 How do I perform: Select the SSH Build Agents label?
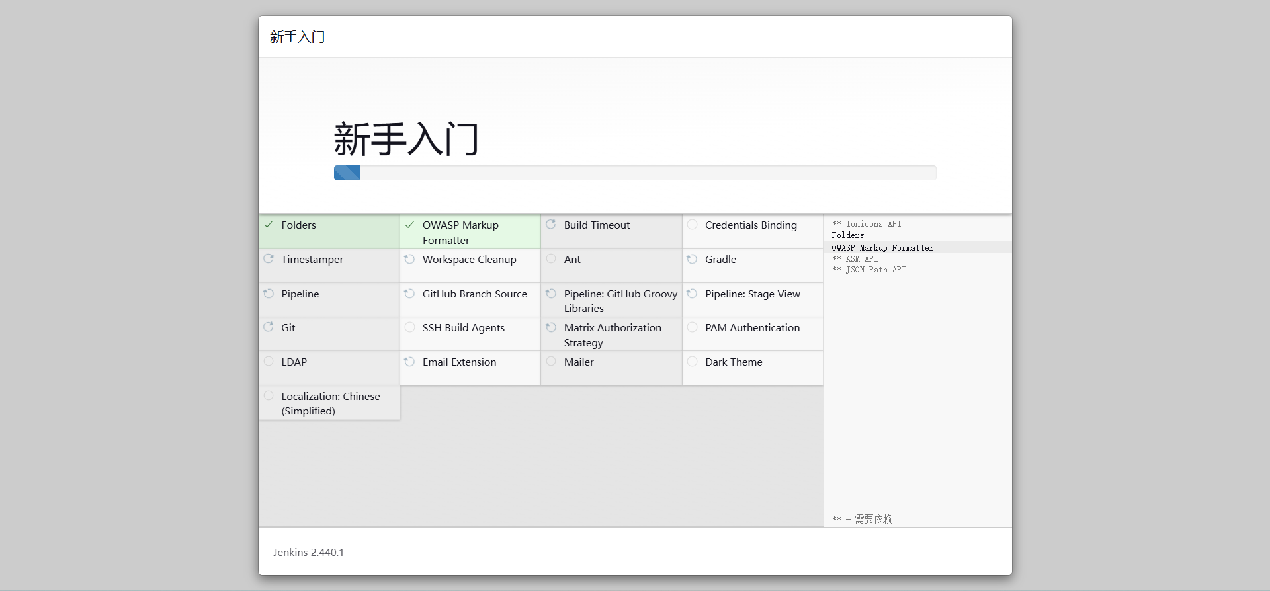pyautogui.click(x=464, y=328)
